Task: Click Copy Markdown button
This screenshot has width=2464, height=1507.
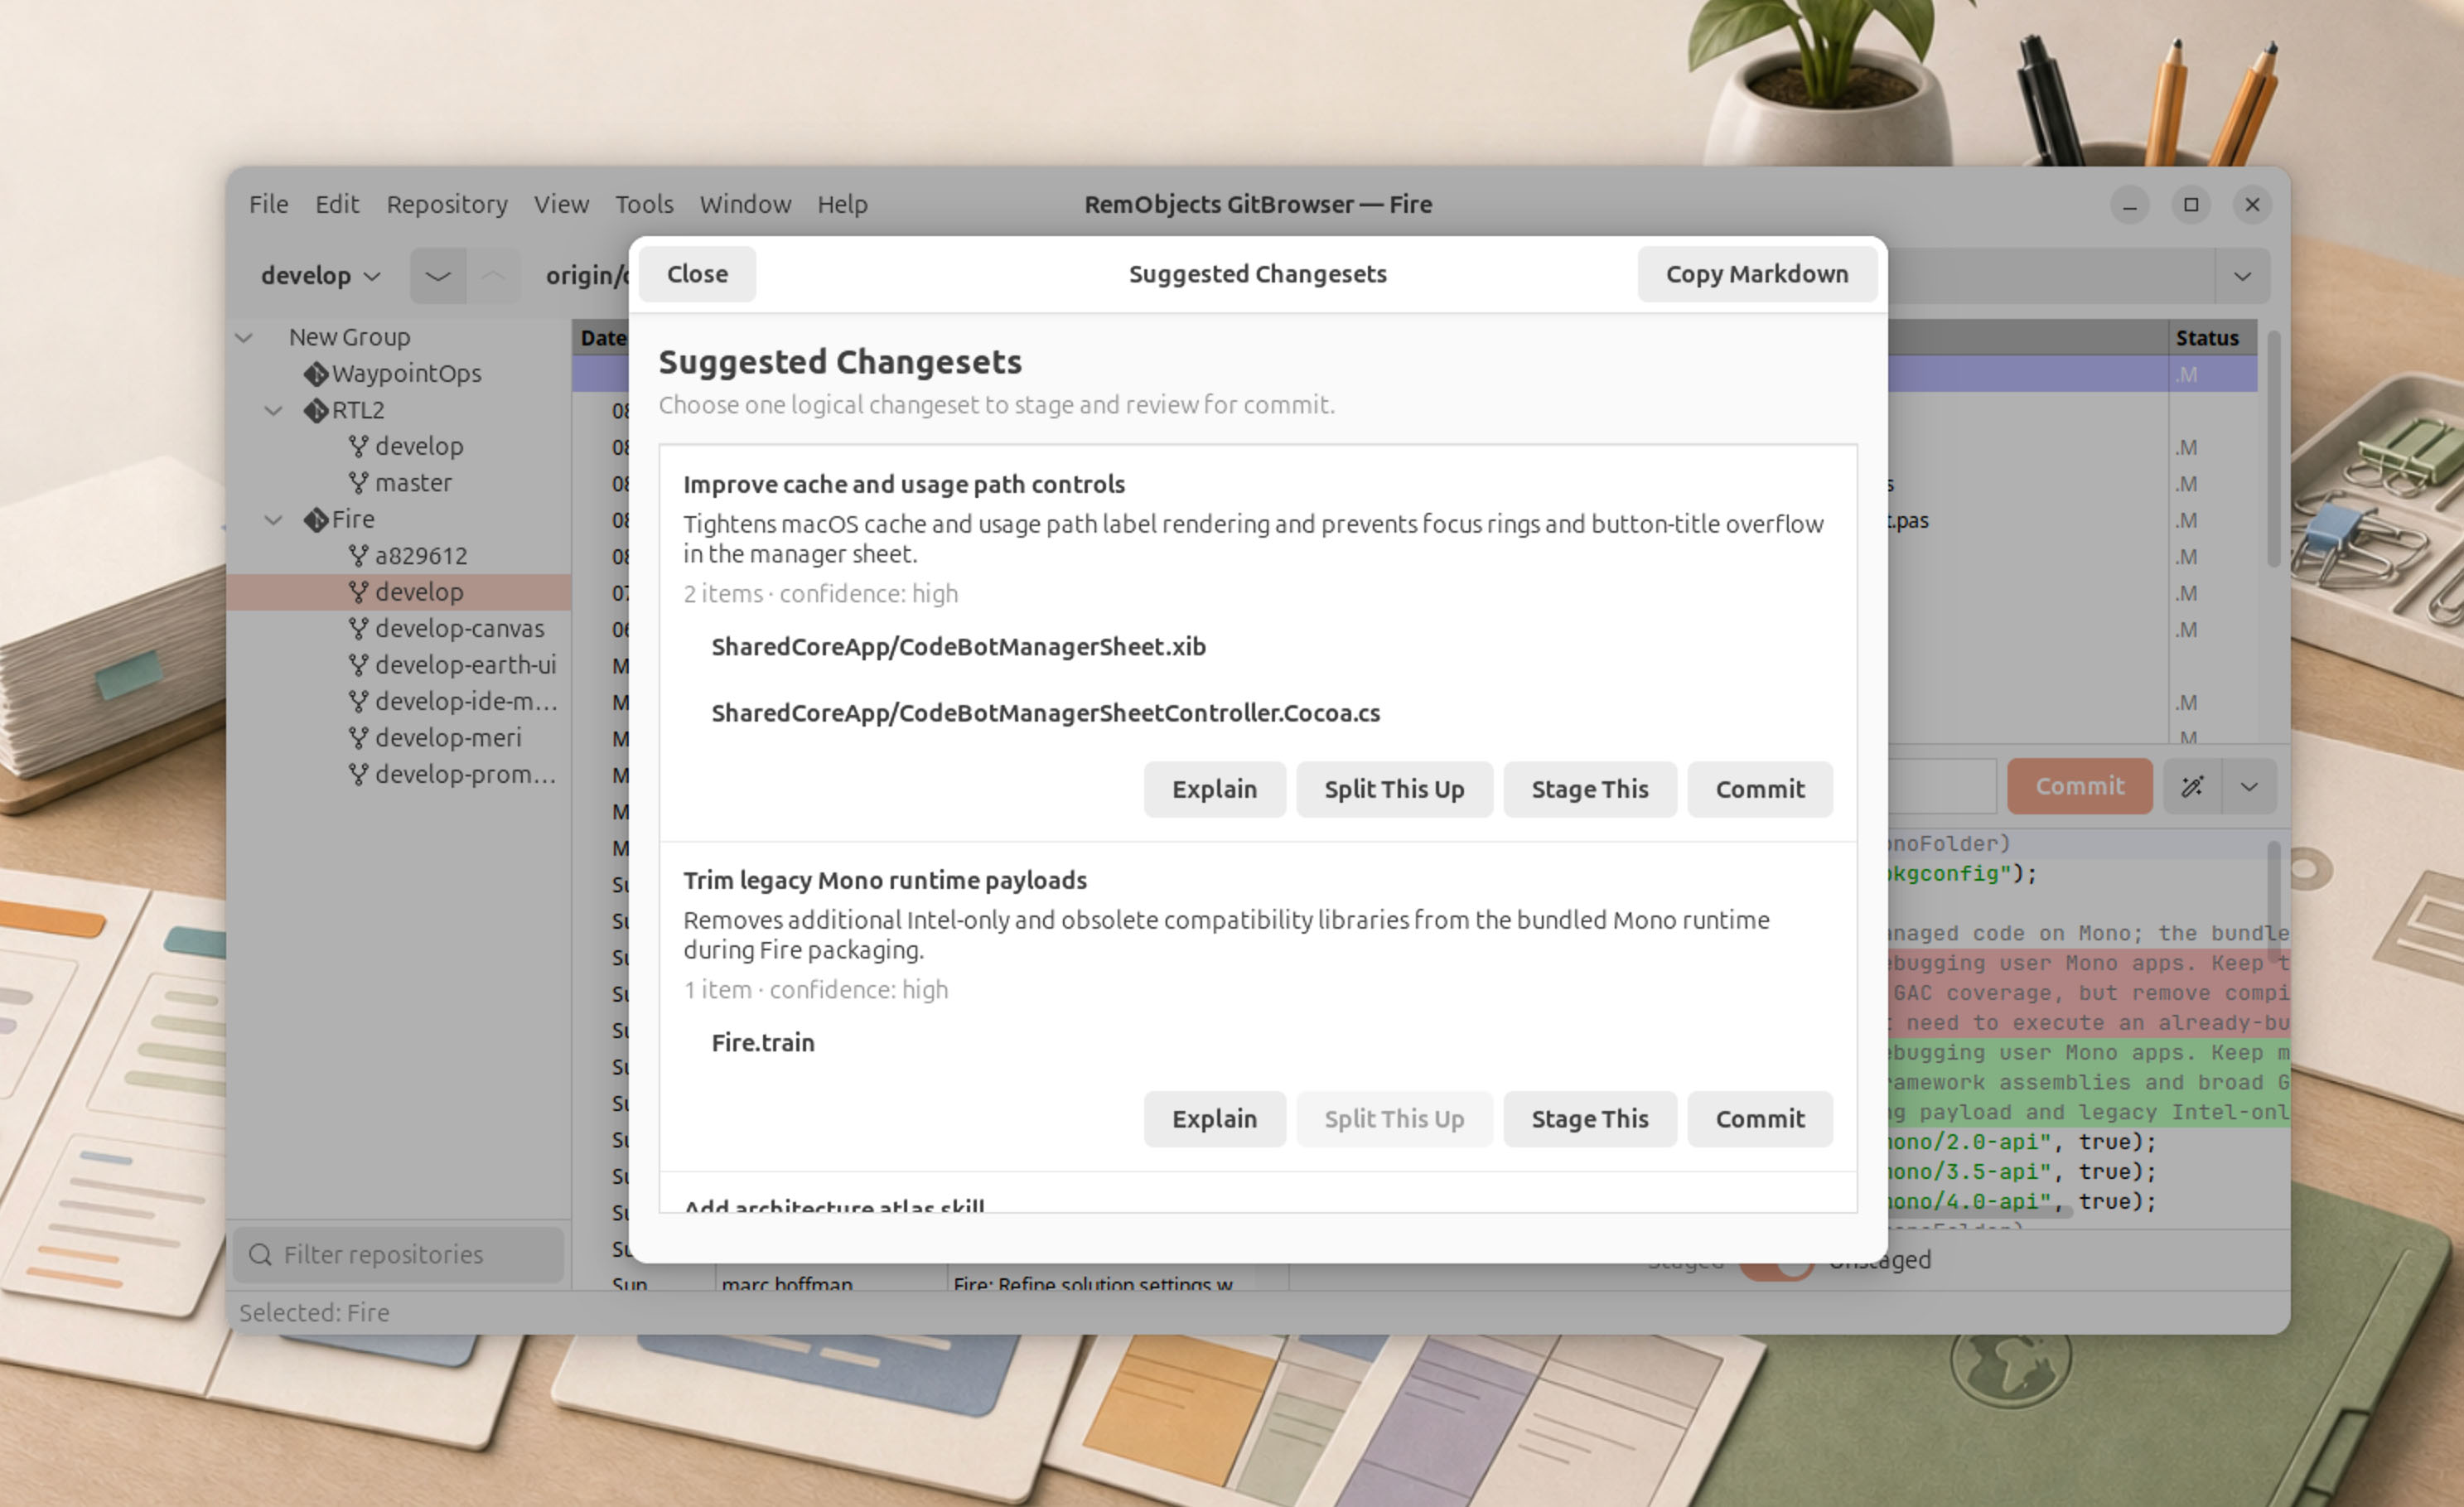Action: coord(1757,274)
